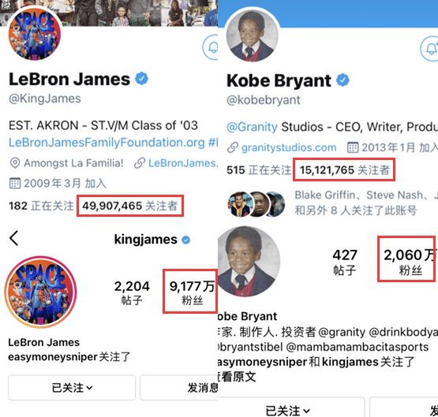View Kobe's 15,121,765 关注者 followers
Image resolution: width=438 pixels, height=417 pixels.
(344, 169)
